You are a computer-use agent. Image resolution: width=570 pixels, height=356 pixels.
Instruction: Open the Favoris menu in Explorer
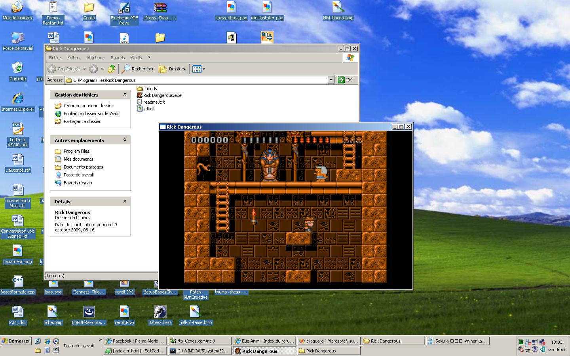[x=118, y=58]
